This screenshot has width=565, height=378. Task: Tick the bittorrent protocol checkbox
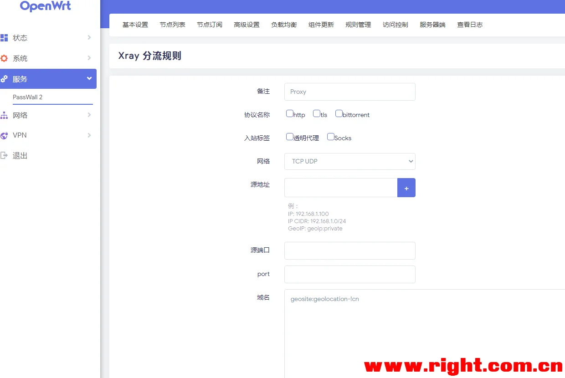tap(339, 114)
